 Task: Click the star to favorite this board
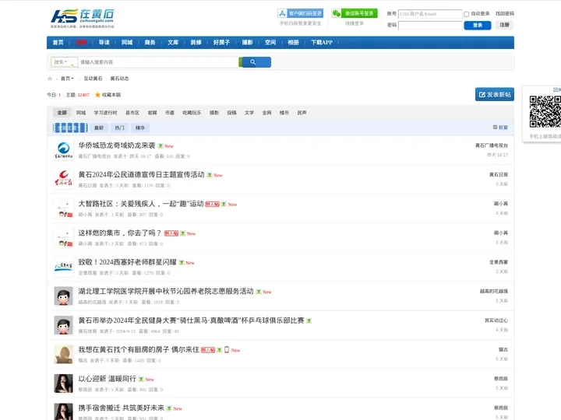(x=97, y=95)
